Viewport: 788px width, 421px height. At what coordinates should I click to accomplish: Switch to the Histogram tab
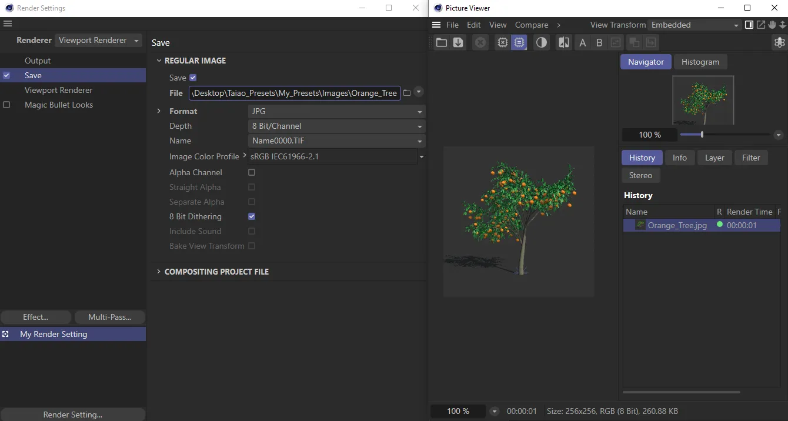700,62
